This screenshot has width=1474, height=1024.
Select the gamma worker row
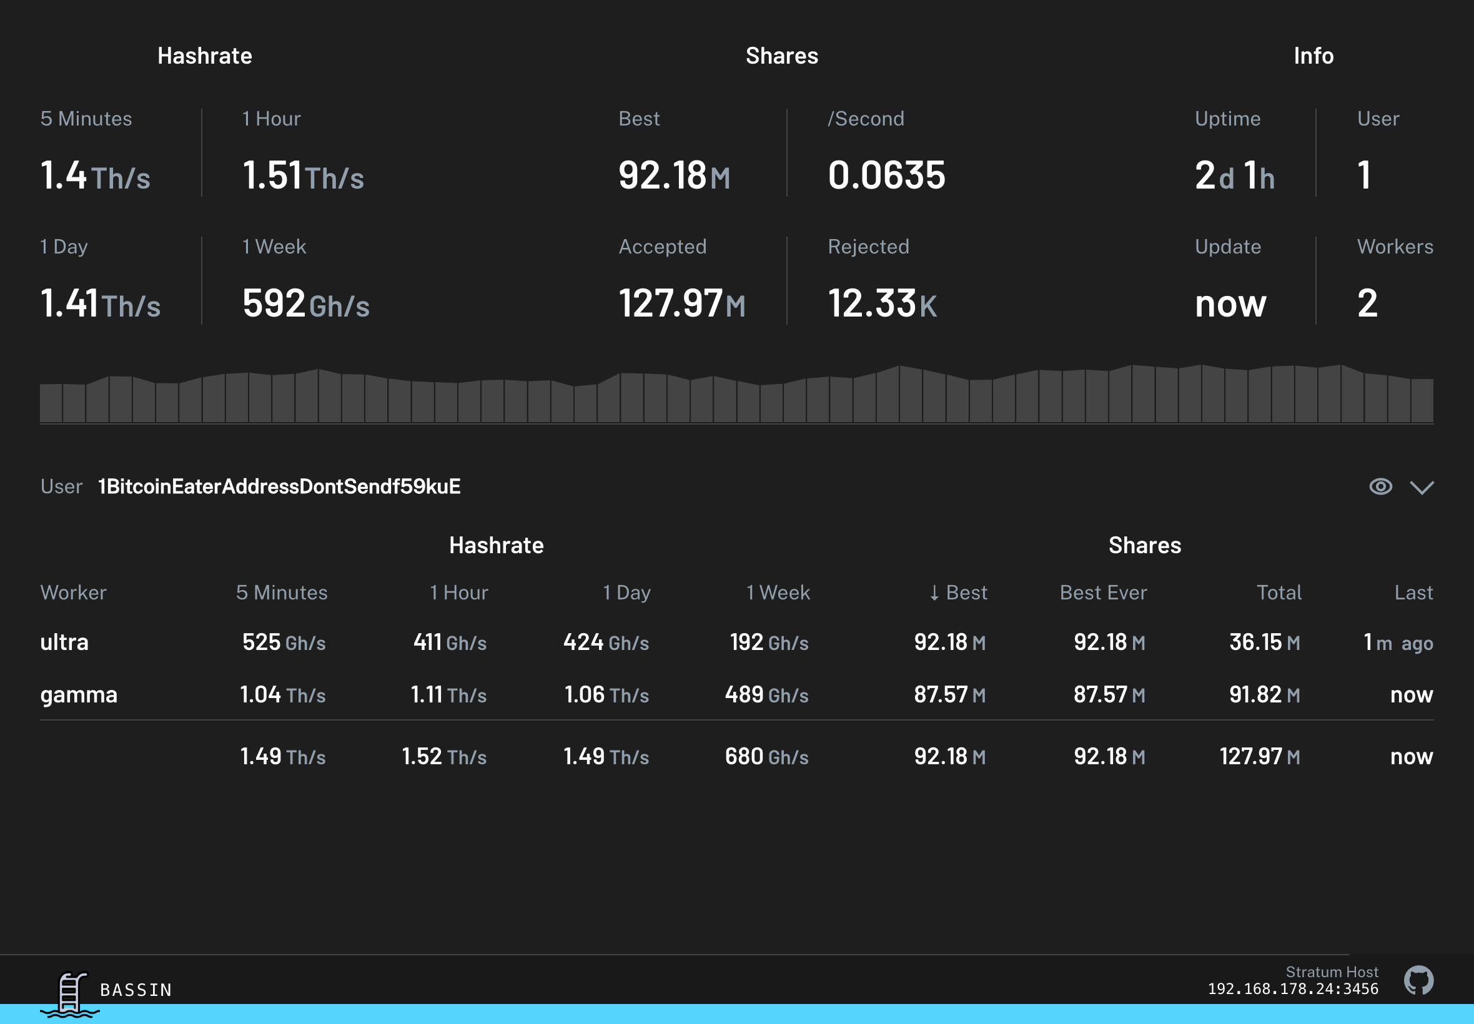click(x=78, y=695)
